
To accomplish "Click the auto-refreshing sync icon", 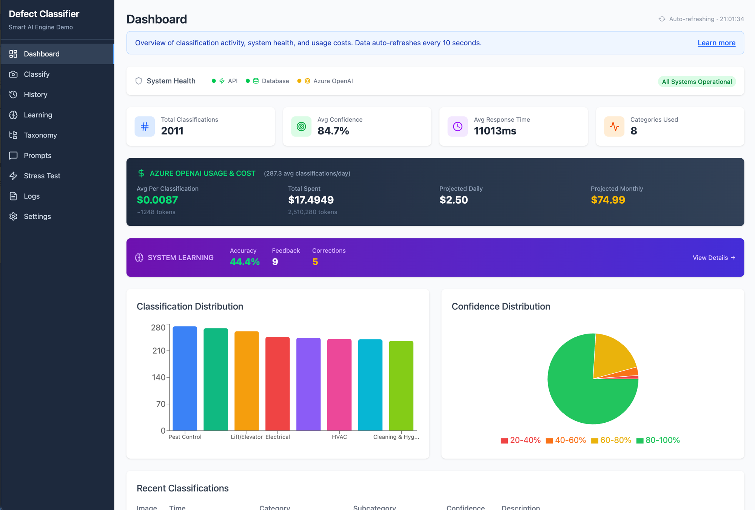I will click(662, 19).
